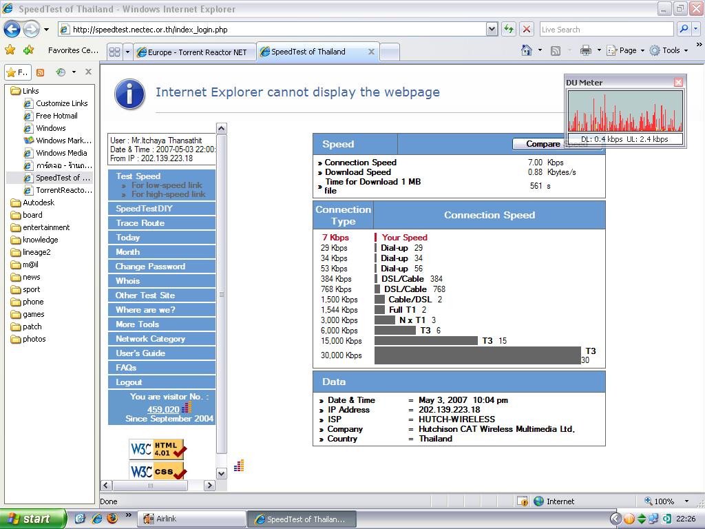Viewport: 705px width, 529px height.
Task: Close the Favorites Center pane
Action: (89, 72)
